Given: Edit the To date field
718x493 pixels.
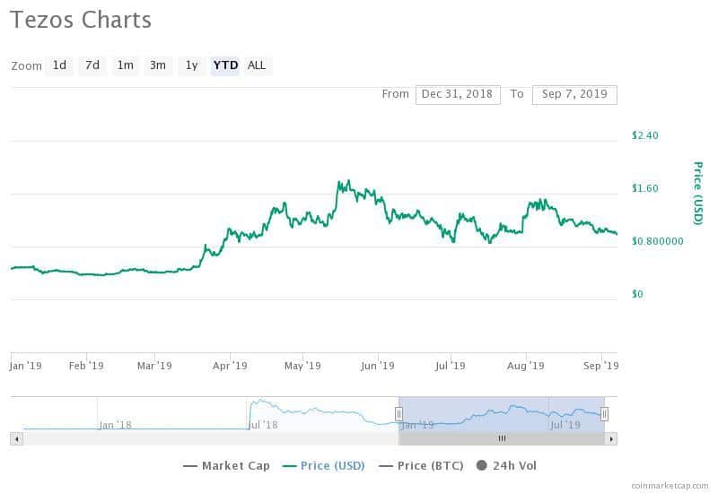Looking at the screenshot, I should click(574, 94).
